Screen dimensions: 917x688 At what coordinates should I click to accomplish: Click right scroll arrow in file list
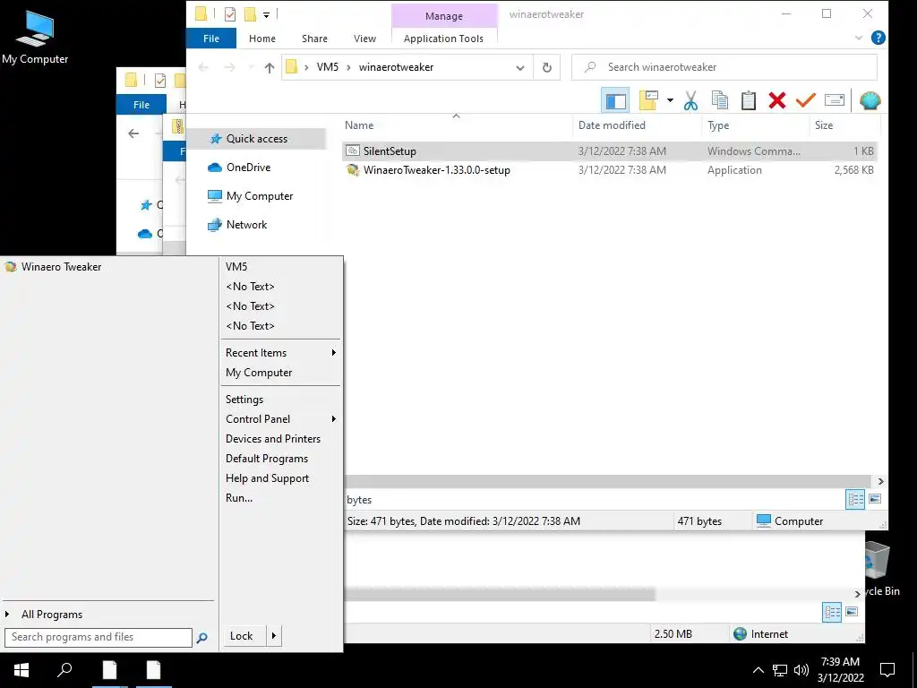pos(881,481)
